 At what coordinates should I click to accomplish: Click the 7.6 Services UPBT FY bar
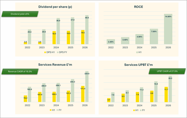[x=113, y=97]
